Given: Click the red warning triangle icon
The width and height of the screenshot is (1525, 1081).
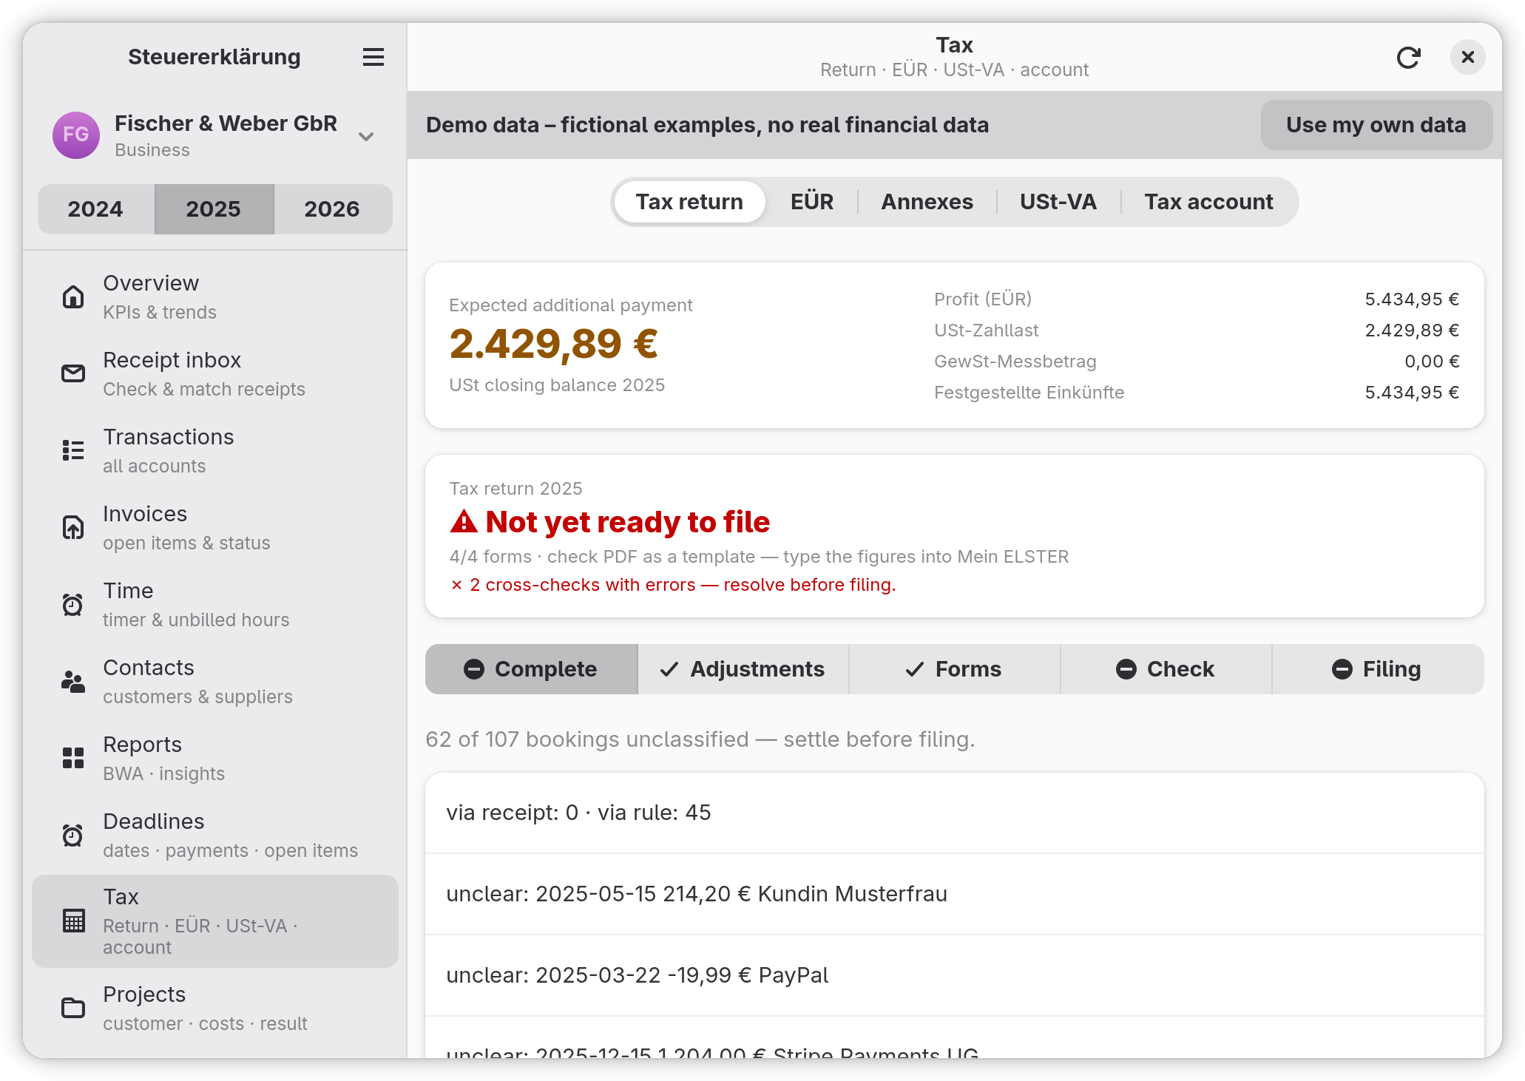Looking at the screenshot, I should (x=464, y=521).
